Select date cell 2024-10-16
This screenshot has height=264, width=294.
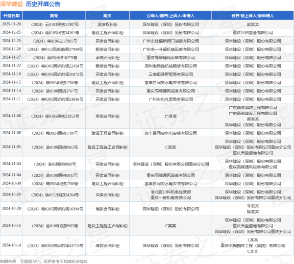(11, 225)
